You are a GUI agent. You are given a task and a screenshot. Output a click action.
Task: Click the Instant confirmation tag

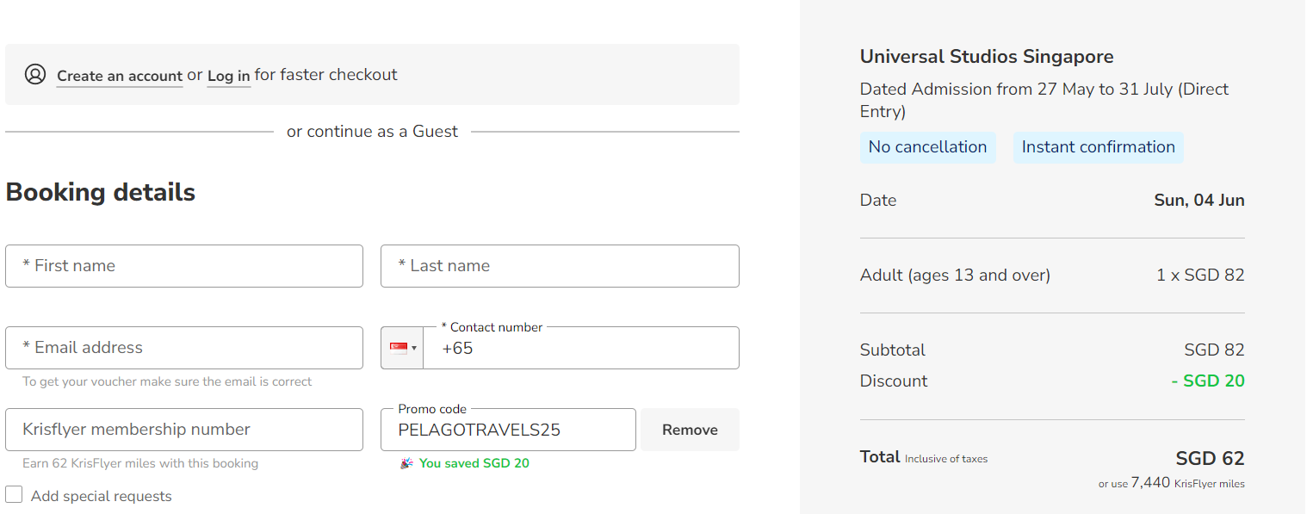pos(1098,146)
